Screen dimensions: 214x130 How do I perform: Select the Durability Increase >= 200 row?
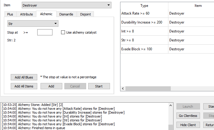click(x=144, y=22)
